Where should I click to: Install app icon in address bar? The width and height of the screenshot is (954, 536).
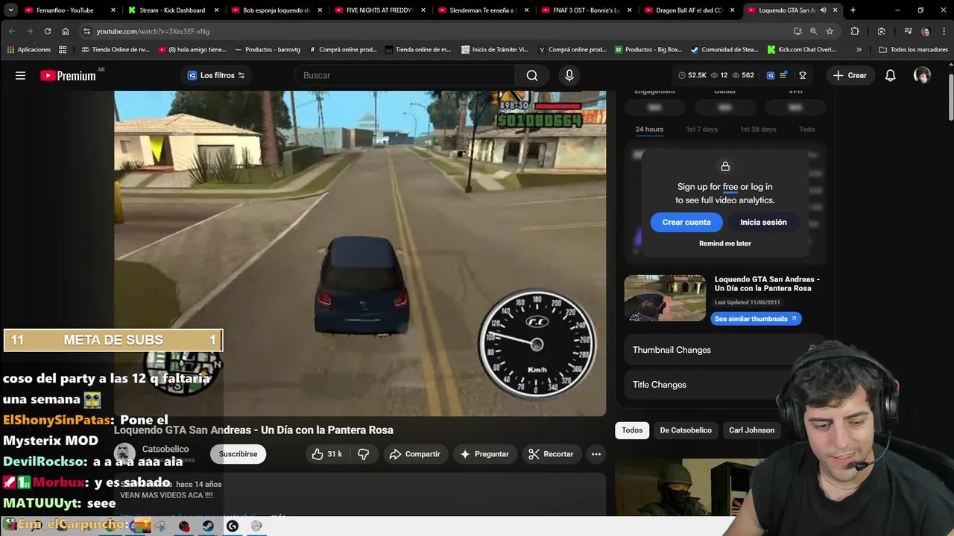point(797,31)
